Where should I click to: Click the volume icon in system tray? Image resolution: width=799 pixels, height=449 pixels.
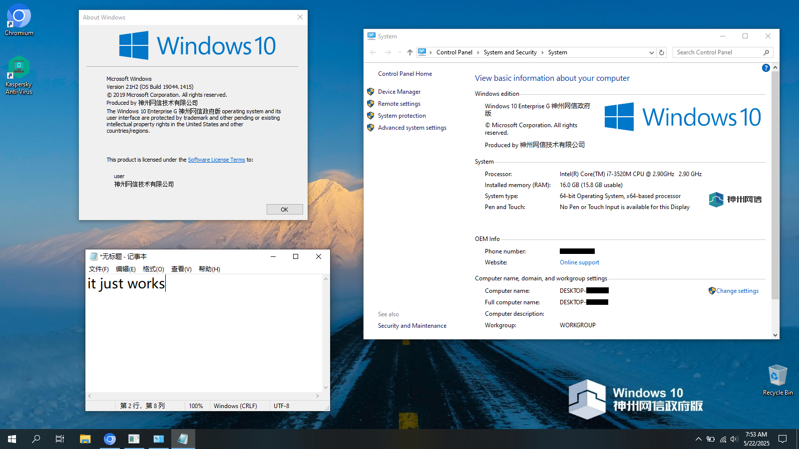[x=734, y=439]
